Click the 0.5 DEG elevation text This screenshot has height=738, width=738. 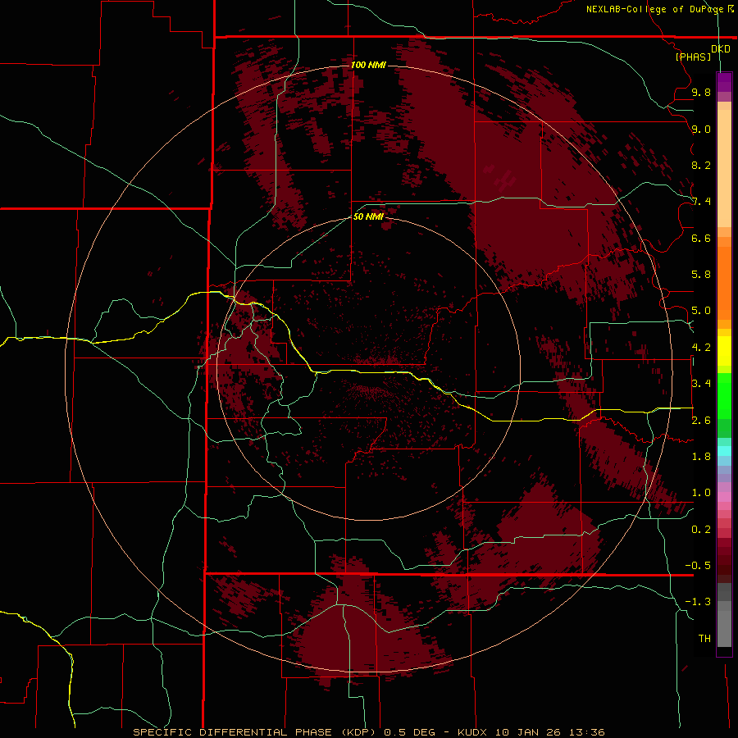(x=411, y=732)
